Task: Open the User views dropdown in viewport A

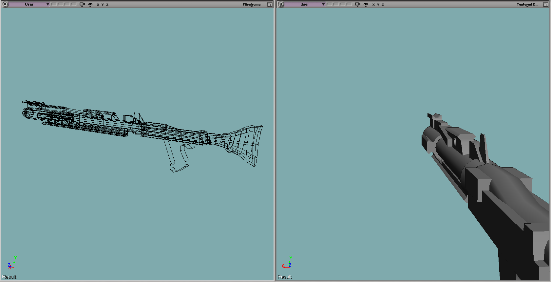Action: (x=29, y=4)
